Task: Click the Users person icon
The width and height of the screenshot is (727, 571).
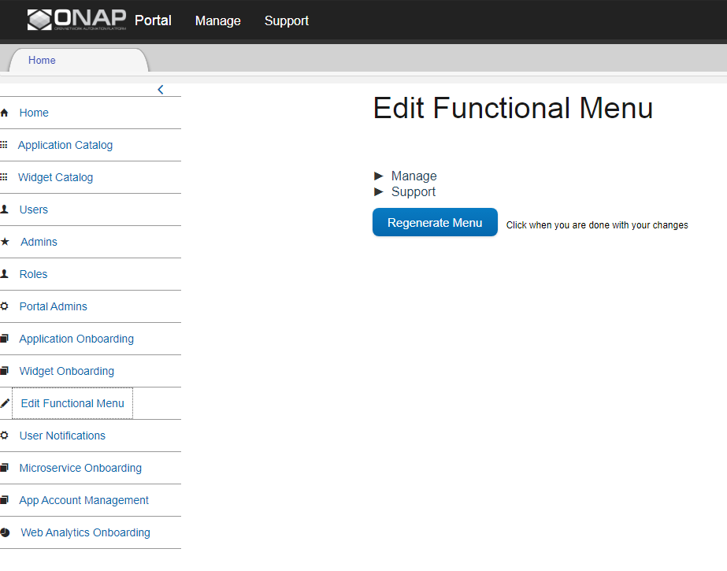Action: [x=4, y=209]
